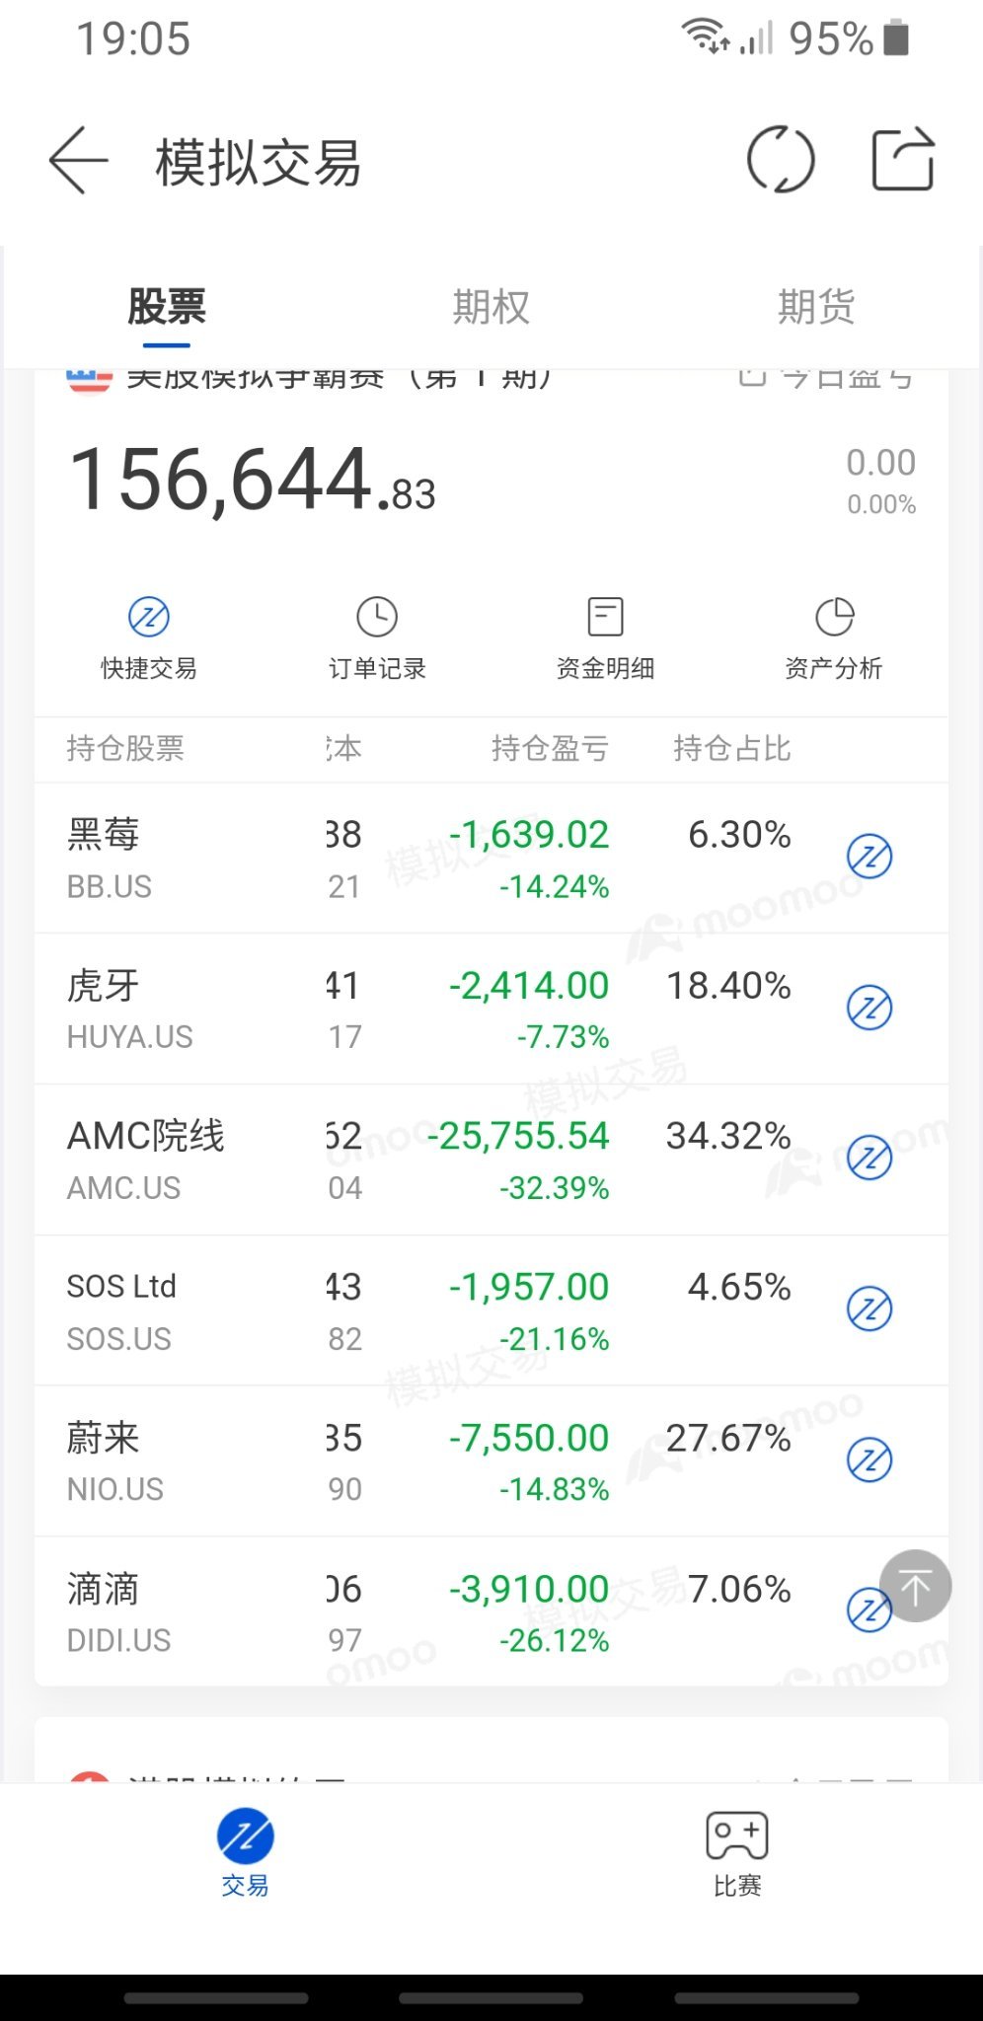Image resolution: width=983 pixels, height=2021 pixels.
Task: Tap the refresh circular arrows icon
Action: 781,160
